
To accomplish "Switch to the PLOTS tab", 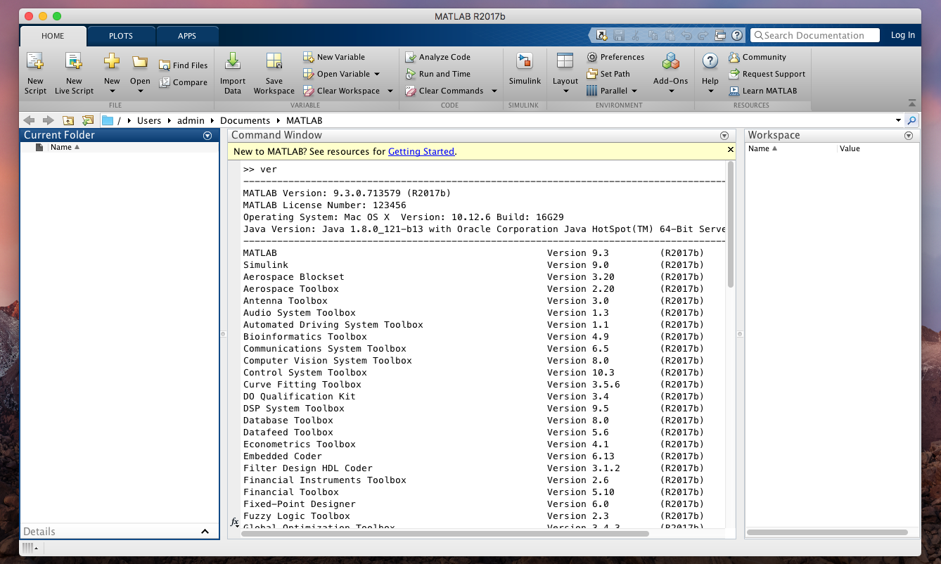I will click(x=121, y=36).
